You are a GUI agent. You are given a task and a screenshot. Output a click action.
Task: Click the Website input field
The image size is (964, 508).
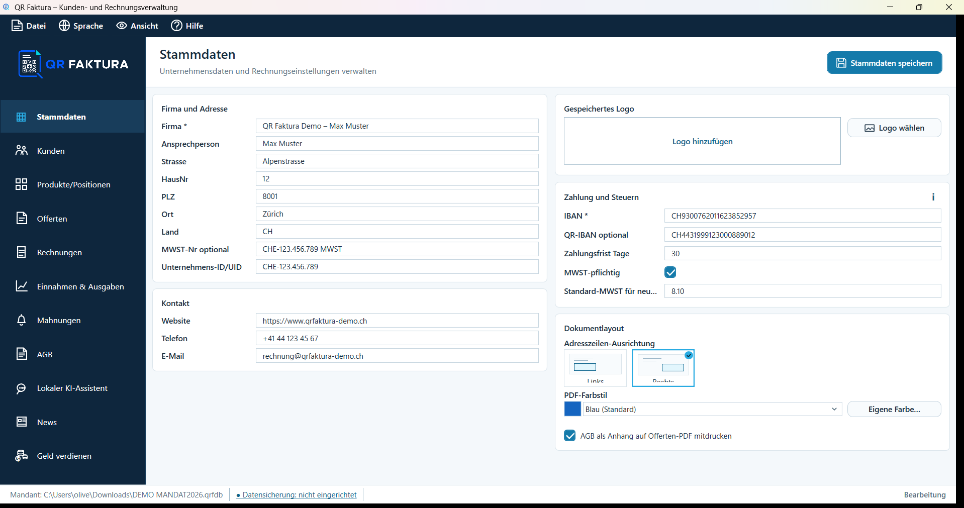(397, 321)
